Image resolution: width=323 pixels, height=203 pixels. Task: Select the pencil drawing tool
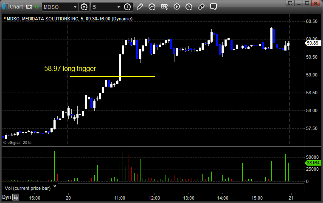click(140, 7)
